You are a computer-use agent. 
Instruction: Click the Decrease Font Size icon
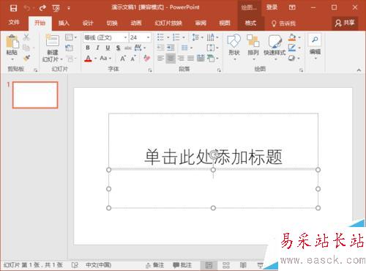[133, 59]
